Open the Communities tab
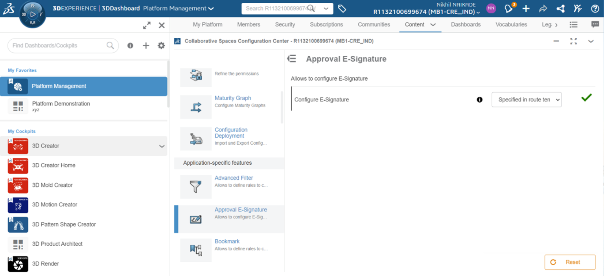 pyautogui.click(x=374, y=24)
